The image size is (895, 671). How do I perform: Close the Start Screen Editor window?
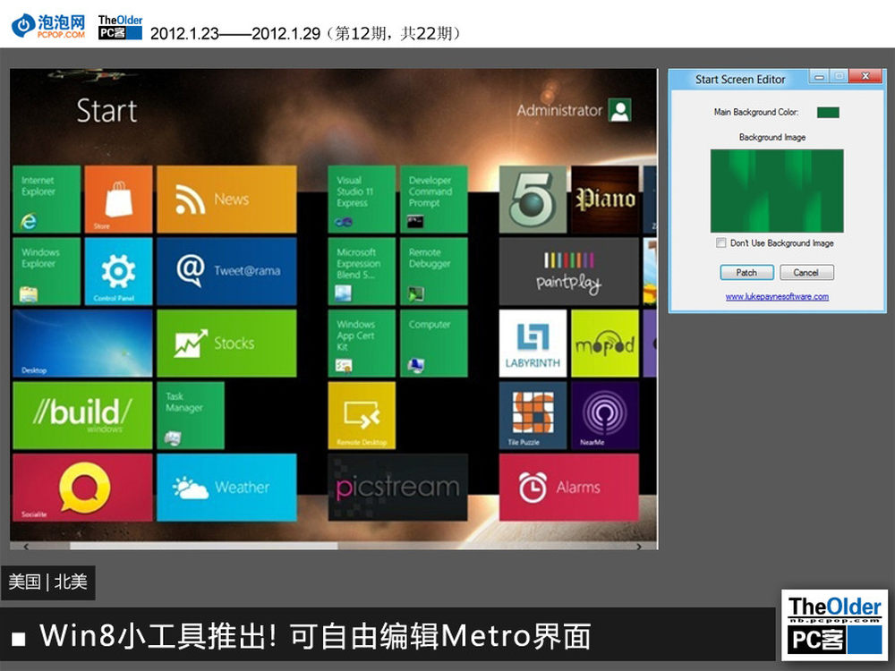pos(865,76)
